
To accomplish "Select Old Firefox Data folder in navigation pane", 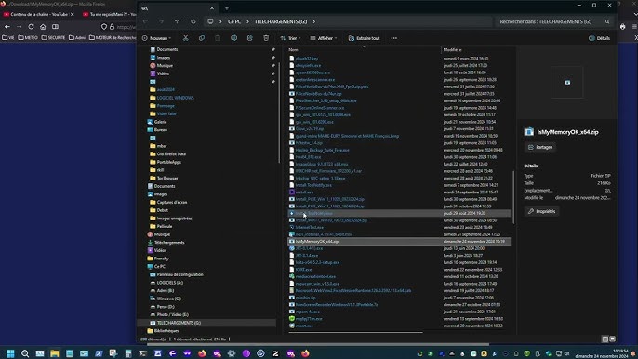I will click(x=171, y=153).
